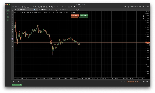
Task: Close the active chart tab
Action: tap(18, 10)
